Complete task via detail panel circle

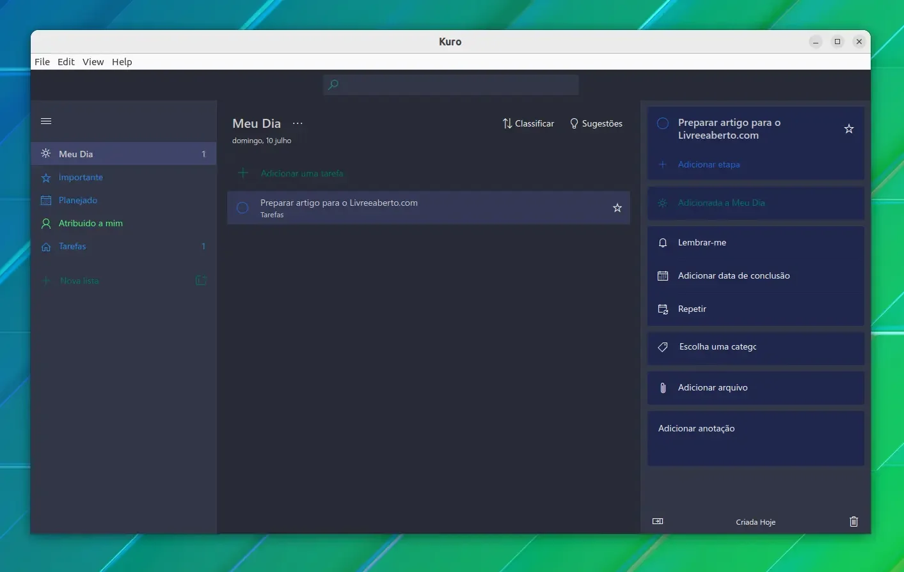pyautogui.click(x=663, y=123)
